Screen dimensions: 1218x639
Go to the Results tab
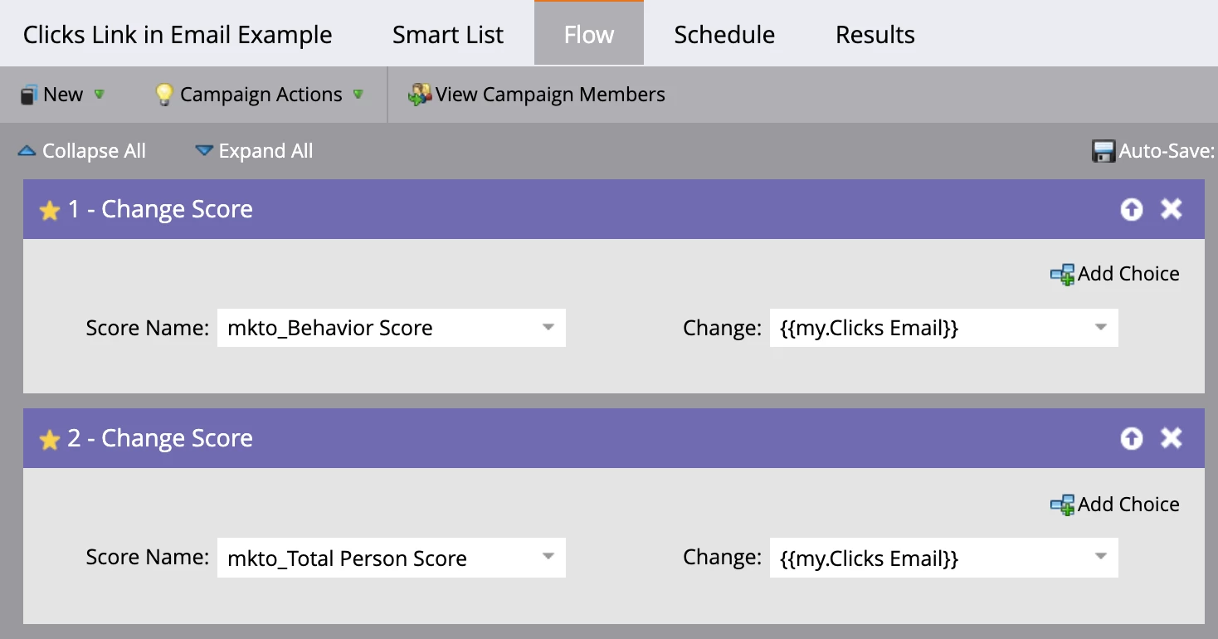[875, 35]
